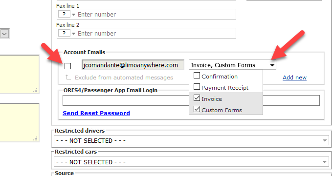Click the resize grip of upper yellow notes box

click(36, 90)
